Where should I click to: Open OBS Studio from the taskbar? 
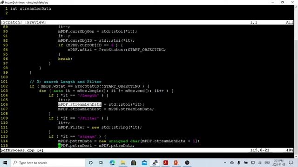pyautogui.click(x=187, y=163)
